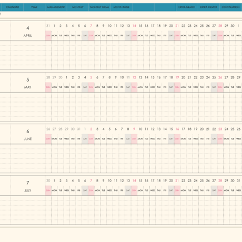Select date 23 in the May row
This screenshot has height=242, width=242.
click(x=201, y=77)
